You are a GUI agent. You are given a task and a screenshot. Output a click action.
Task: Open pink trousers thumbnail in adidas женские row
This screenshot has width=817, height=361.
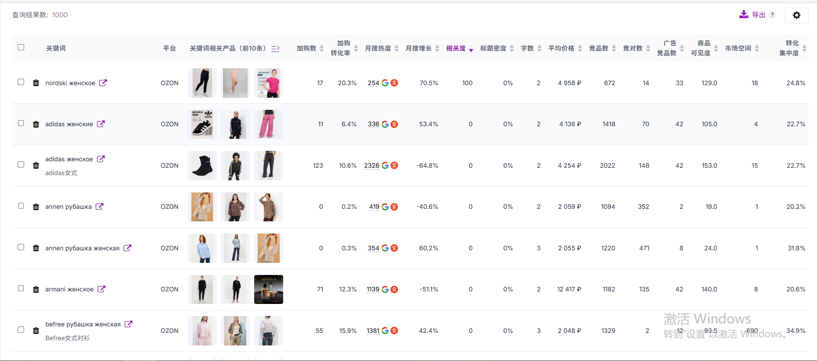pyautogui.click(x=268, y=124)
